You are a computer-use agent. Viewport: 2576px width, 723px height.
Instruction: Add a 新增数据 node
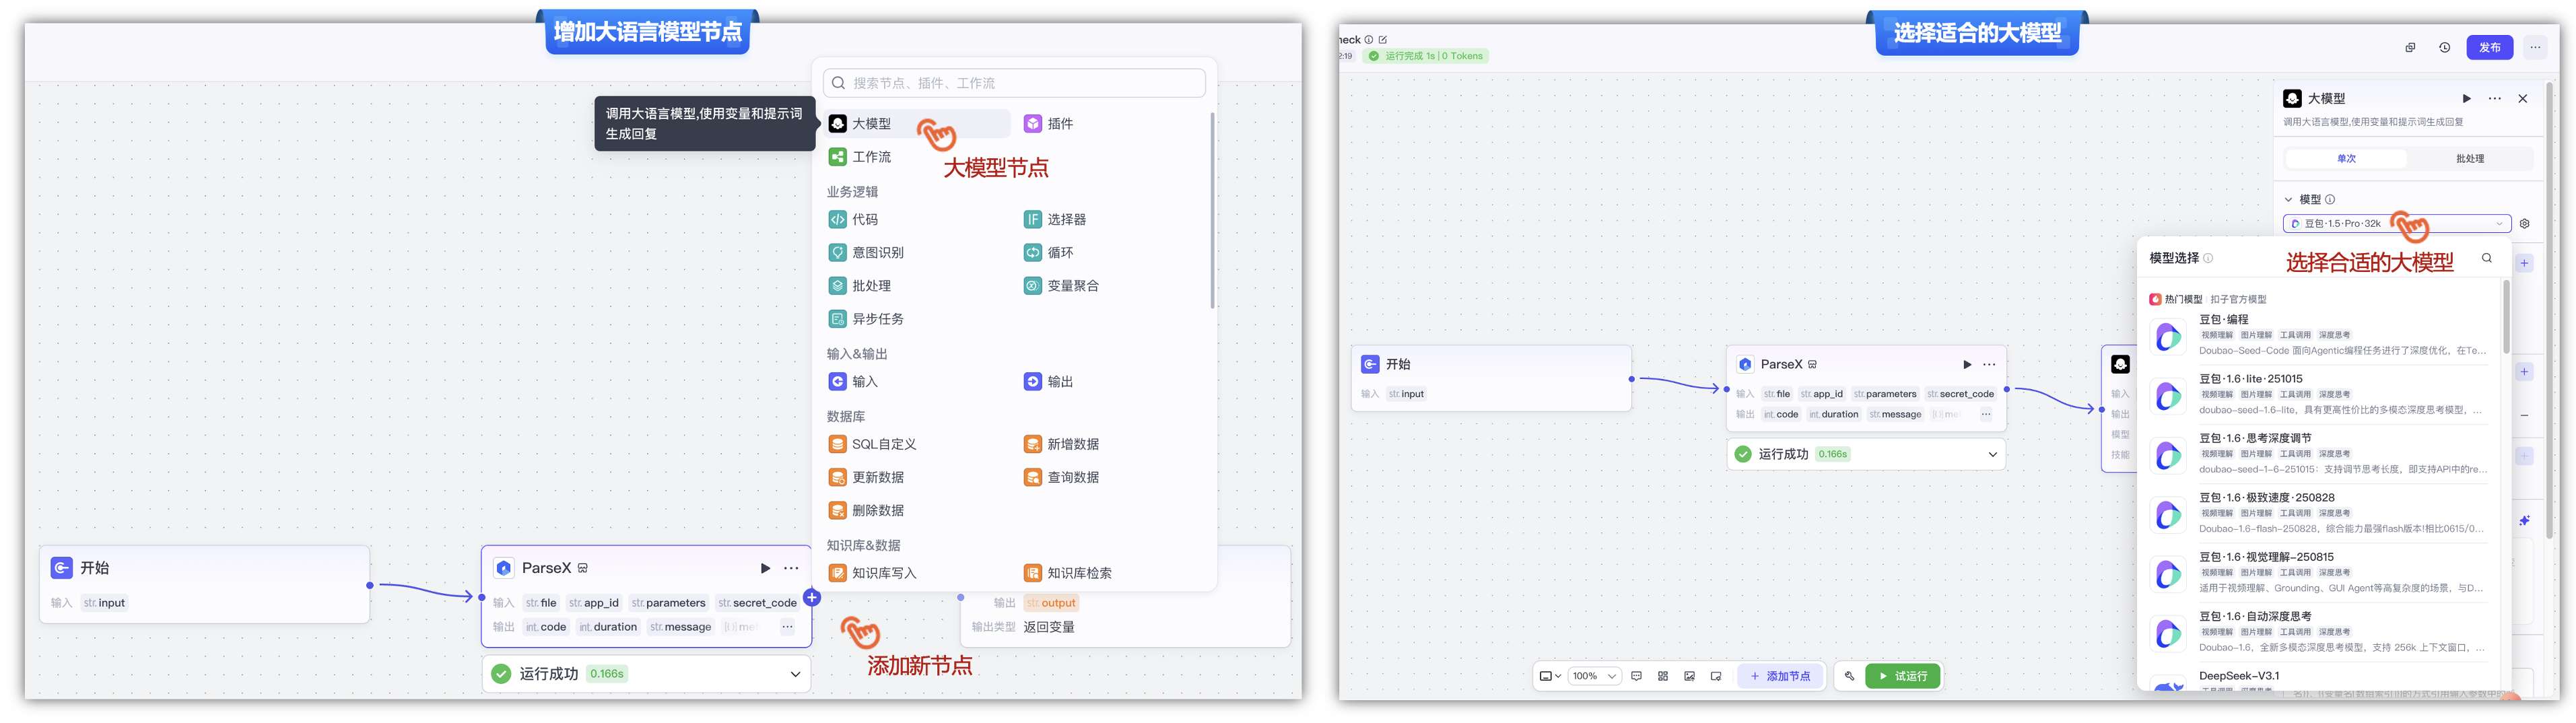click(x=1061, y=445)
